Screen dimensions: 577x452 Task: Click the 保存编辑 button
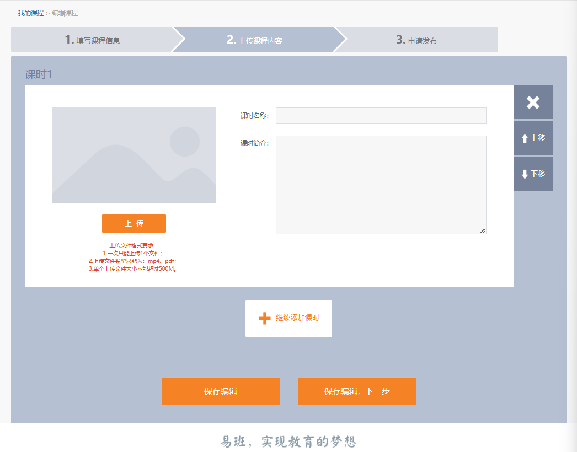pyautogui.click(x=221, y=391)
